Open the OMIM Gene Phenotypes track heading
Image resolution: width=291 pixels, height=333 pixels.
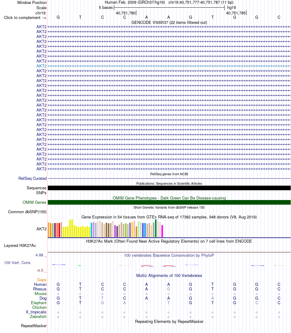(x=169, y=198)
